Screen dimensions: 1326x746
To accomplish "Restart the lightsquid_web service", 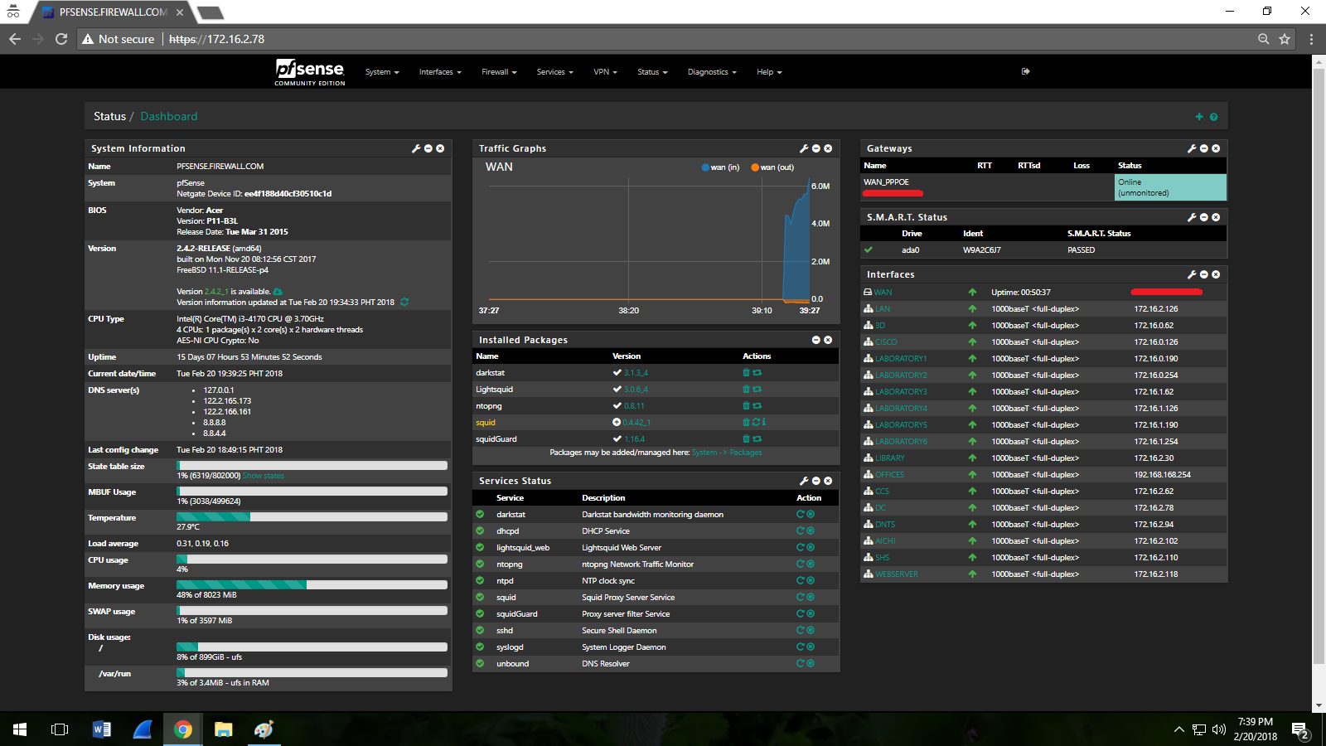I will point(801,548).
